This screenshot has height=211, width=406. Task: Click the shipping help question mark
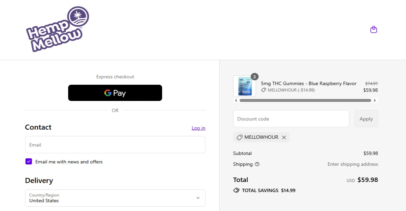257,164
